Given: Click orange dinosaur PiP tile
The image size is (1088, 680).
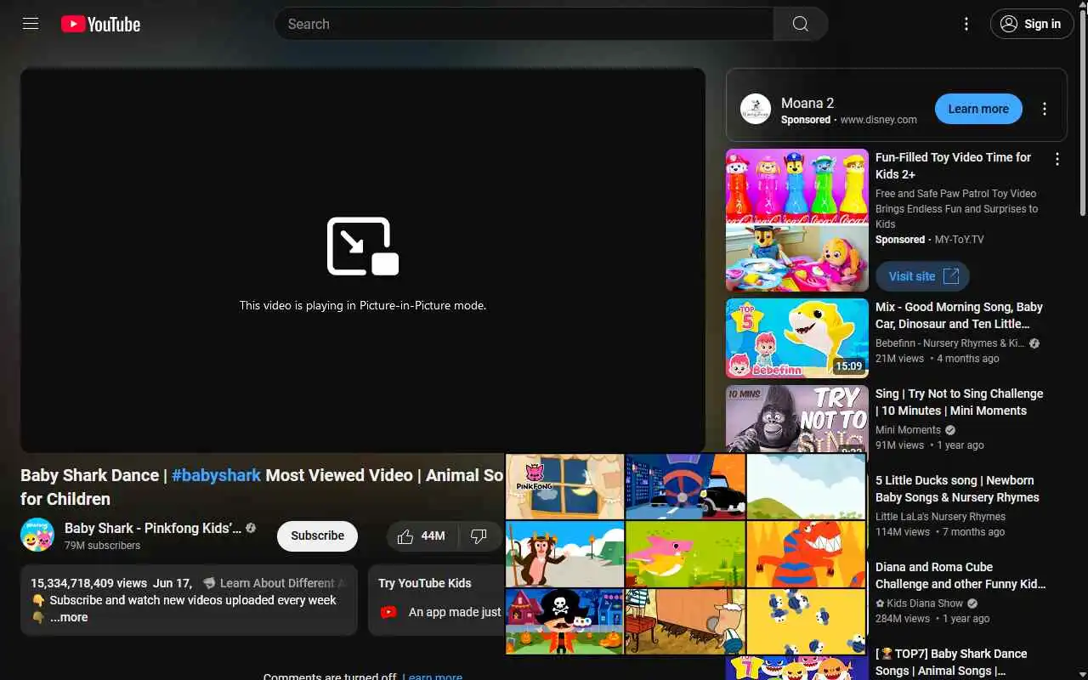Looking at the screenshot, I should pyautogui.click(x=806, y=554).
